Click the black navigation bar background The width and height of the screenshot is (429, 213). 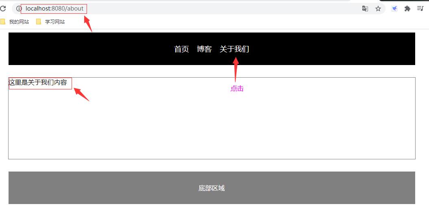(82, 49)
